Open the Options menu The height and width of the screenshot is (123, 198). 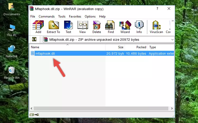coord(90,17)
